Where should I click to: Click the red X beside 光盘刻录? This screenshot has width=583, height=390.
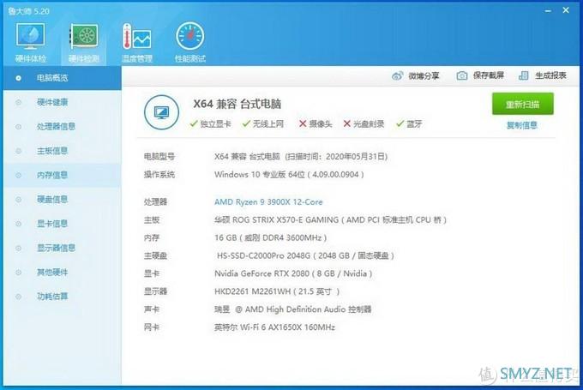(346, 123)
